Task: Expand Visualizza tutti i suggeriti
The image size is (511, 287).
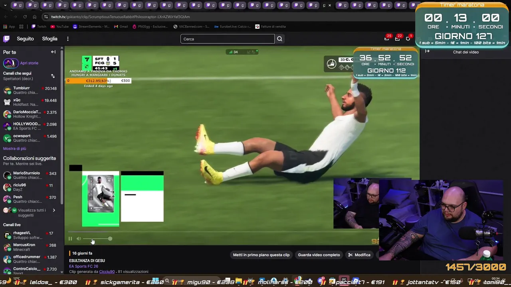Action: pyautogui.click(x=30, y=212)
